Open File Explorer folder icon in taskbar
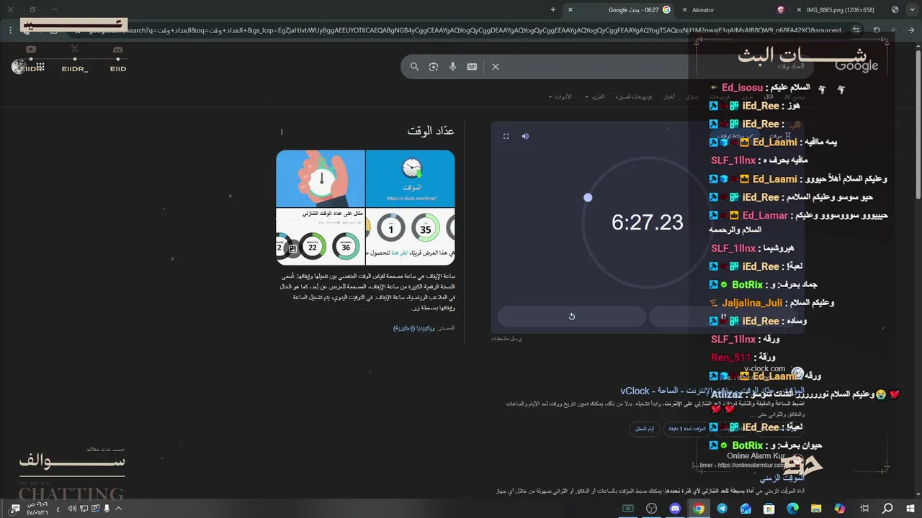Viewport: 922px width, 518px height. [816, 509]
